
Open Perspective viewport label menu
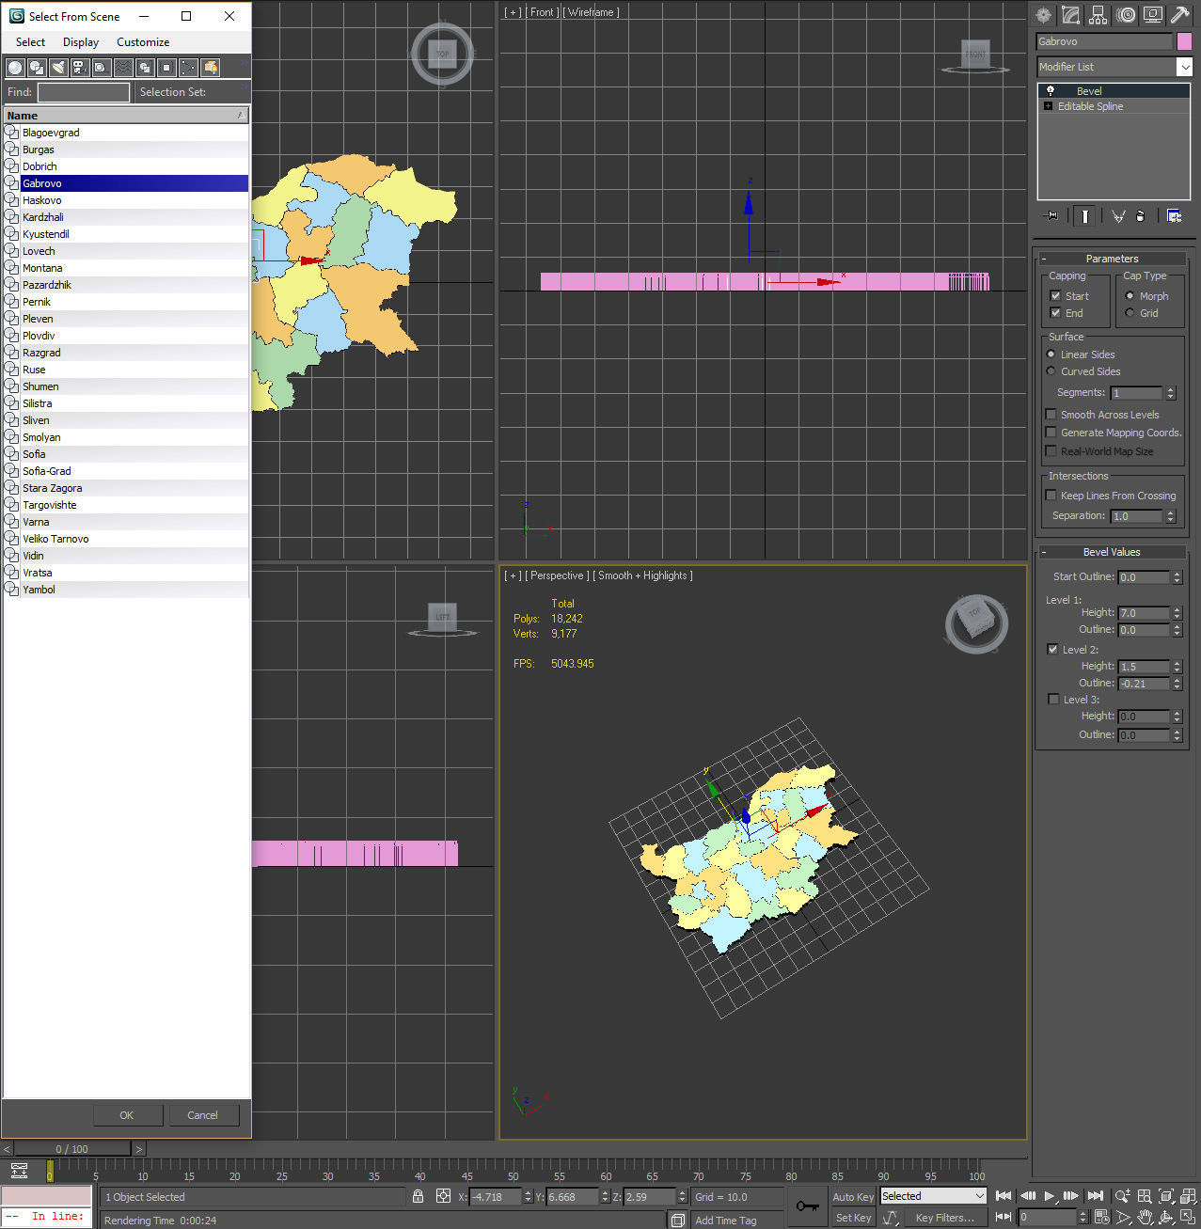pyautogui.click(x=557, y=575)
